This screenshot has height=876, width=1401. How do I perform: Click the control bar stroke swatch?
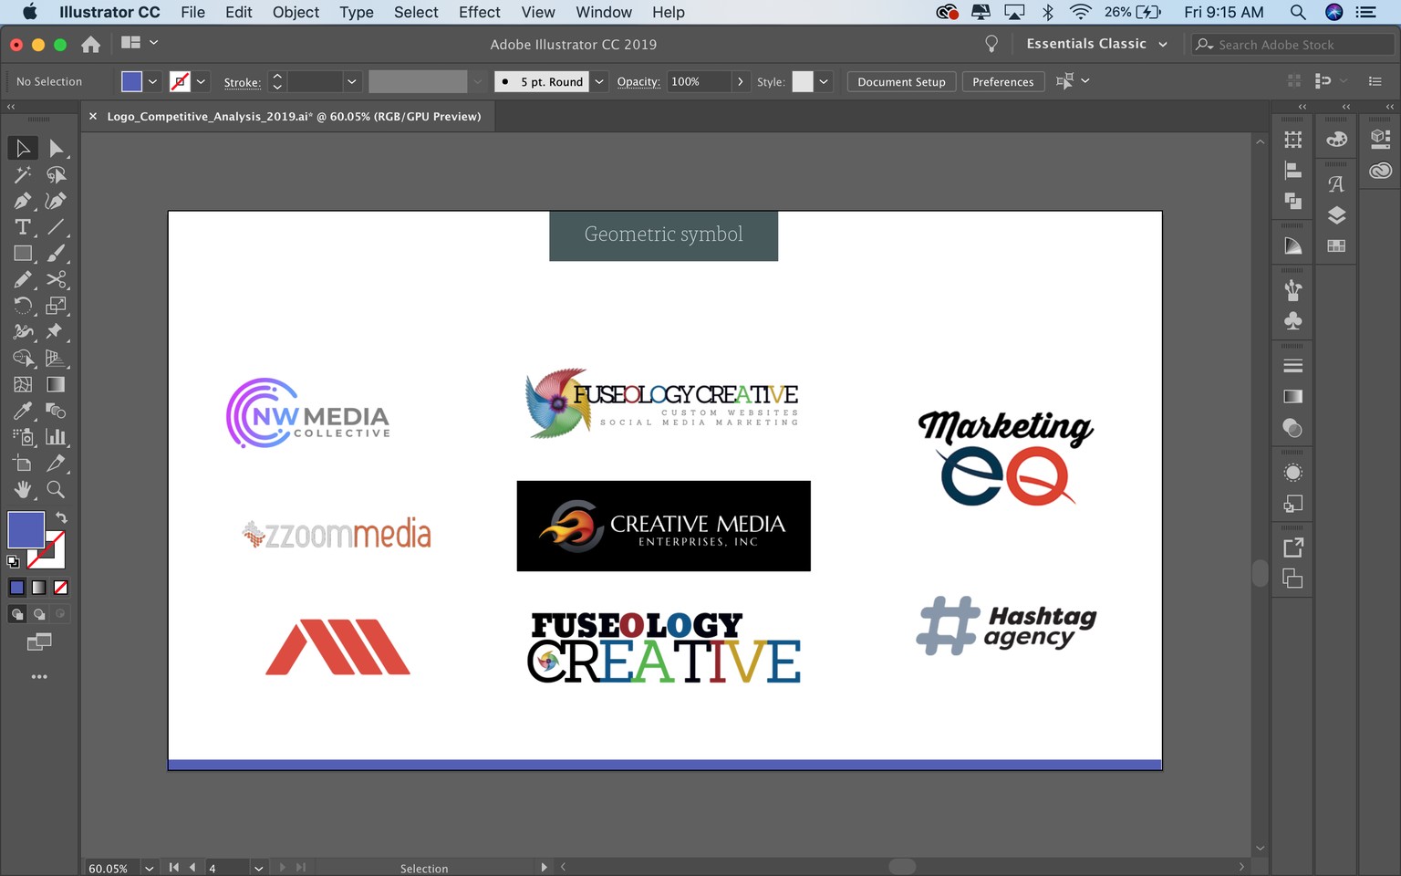tap(180, 81)
